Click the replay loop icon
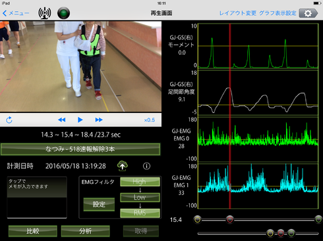 [9, 120]
